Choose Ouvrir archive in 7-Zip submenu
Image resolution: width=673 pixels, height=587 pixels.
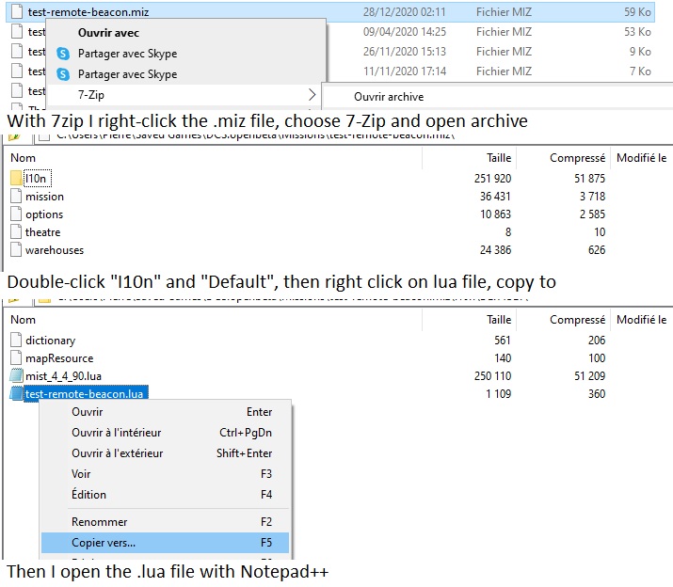click(x=389, y=97)
